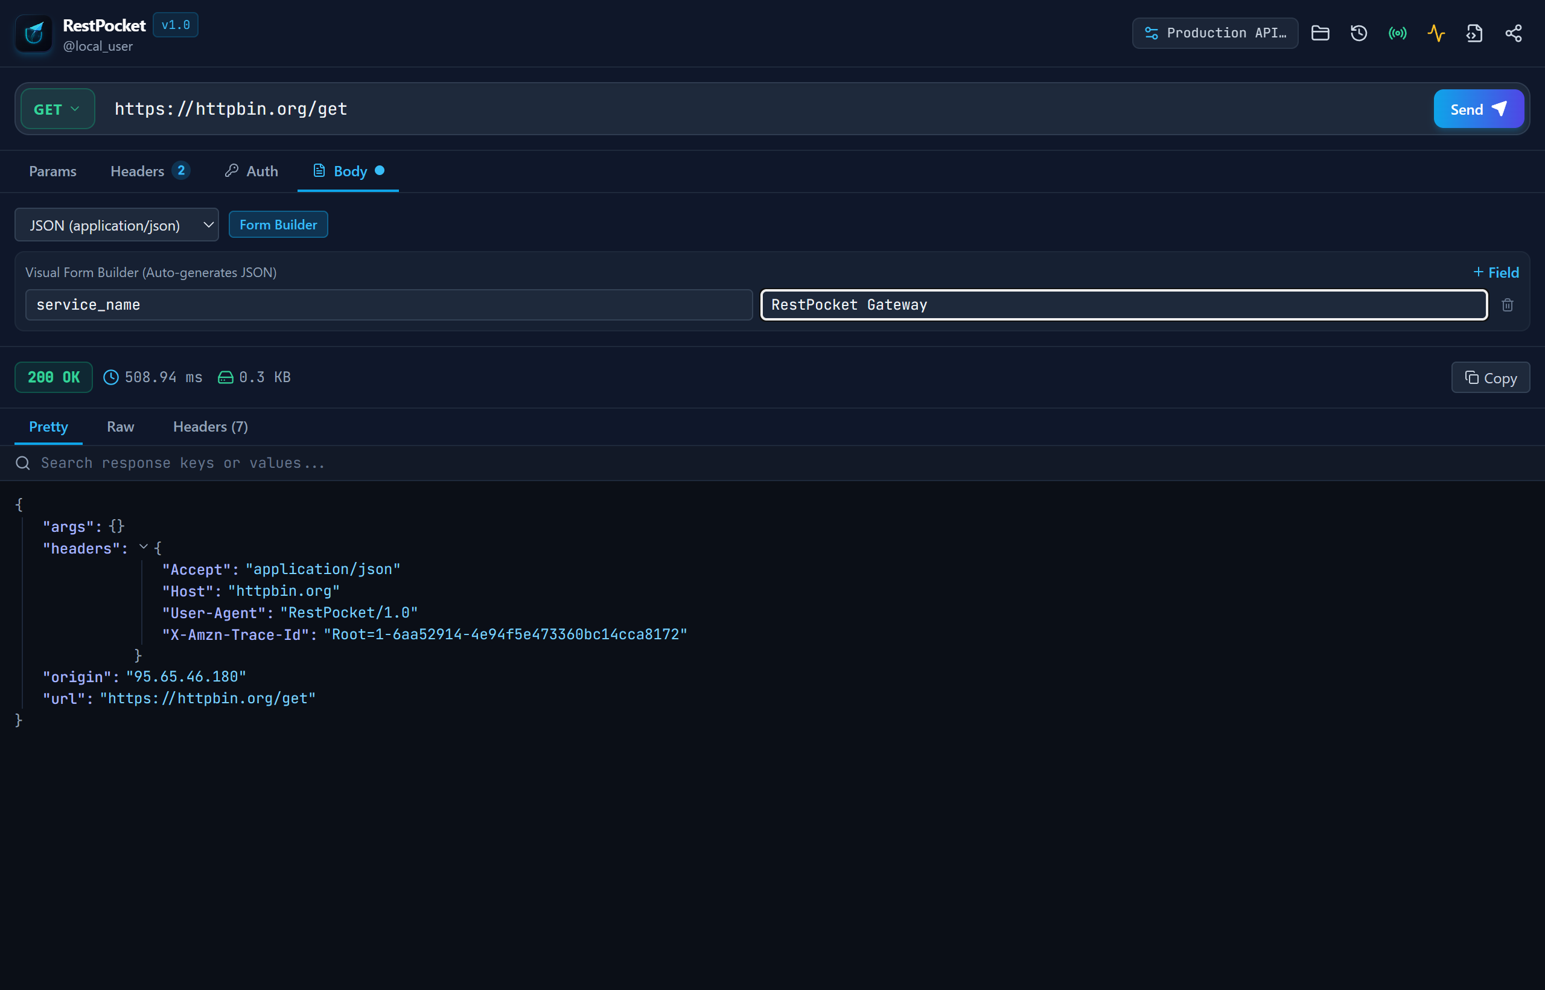
Task: Toggle the Form Builder mode
Action: point(278,225)
